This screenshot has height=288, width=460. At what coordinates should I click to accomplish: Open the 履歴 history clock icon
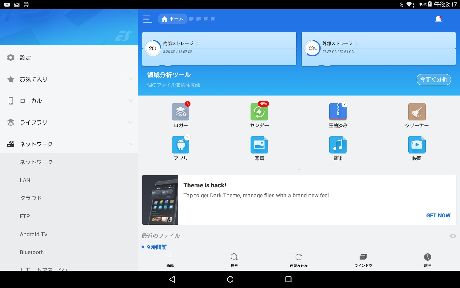428,257
